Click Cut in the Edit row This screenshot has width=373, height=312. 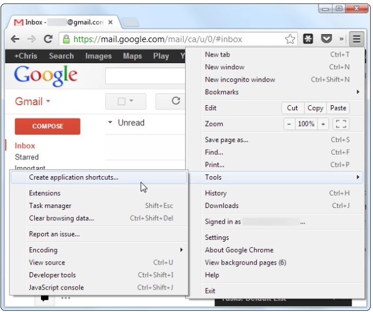[293, 108]
